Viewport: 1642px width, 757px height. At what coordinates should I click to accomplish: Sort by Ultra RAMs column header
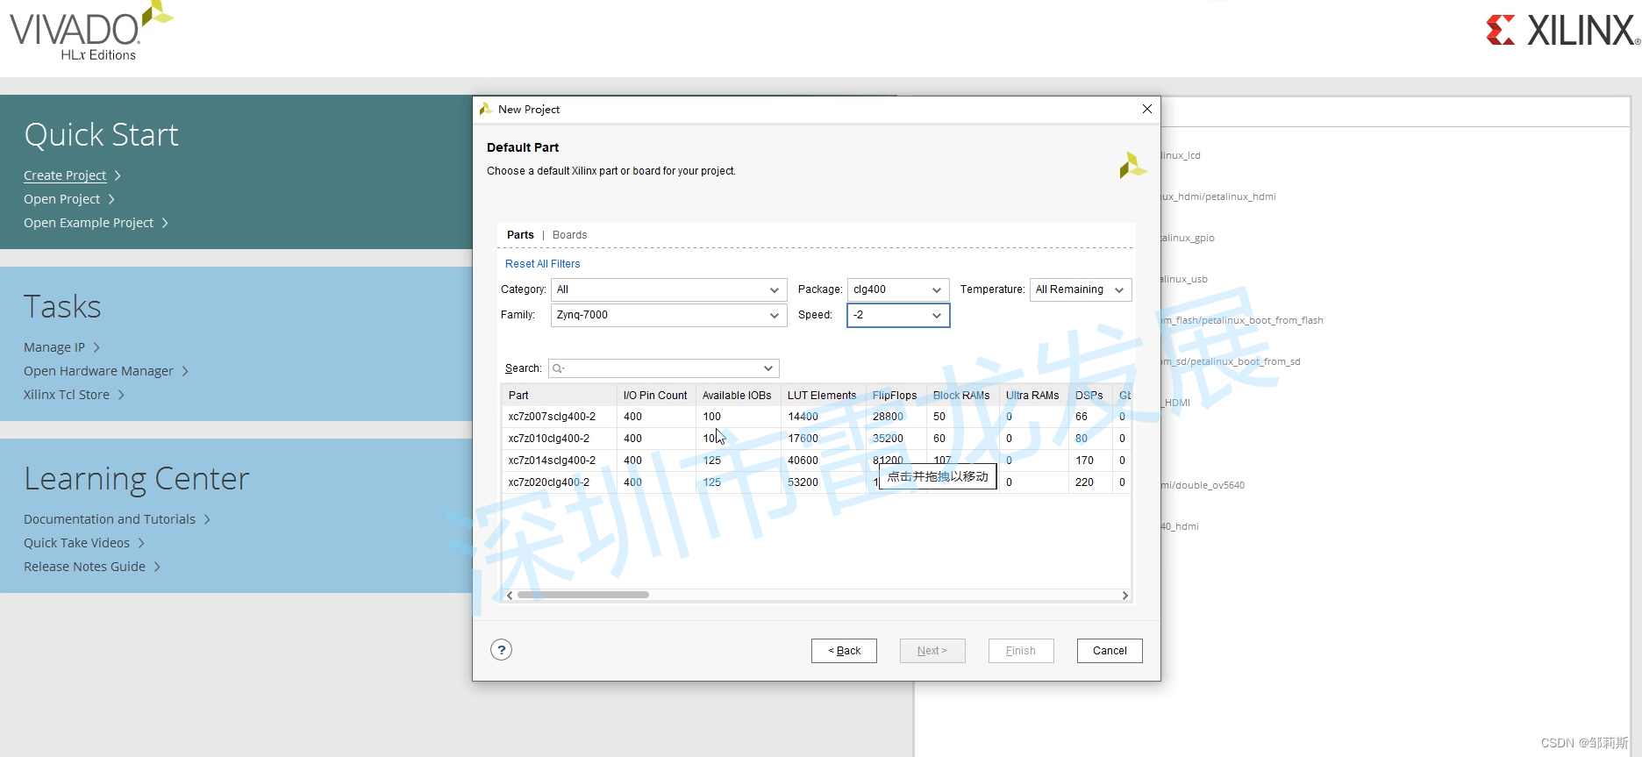pyautogui.click(x=1033, y=396)
